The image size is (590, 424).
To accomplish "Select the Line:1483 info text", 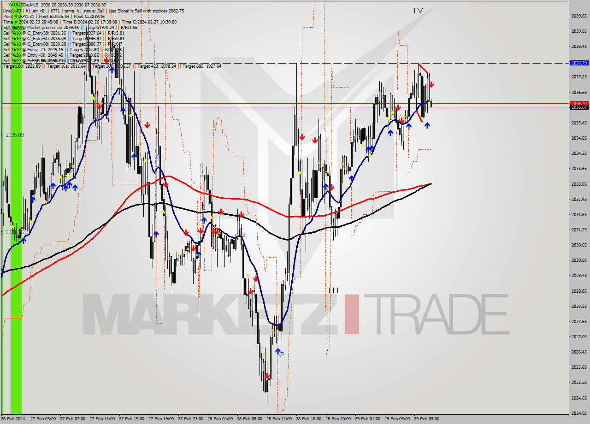I will pos(12,11).
